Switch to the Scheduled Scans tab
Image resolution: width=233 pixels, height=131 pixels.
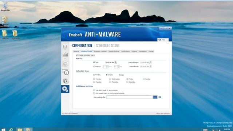point(86,51)
